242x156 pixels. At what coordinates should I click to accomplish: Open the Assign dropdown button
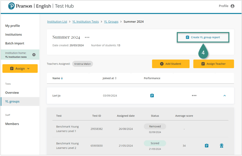(20, 68)
